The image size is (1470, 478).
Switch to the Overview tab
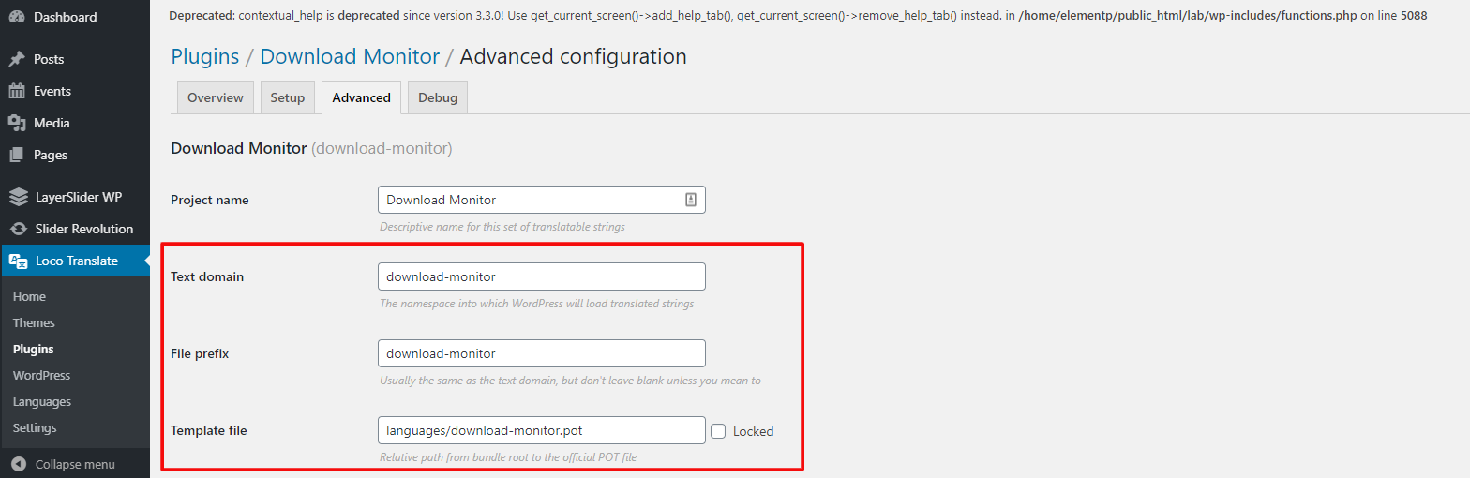pos(215,97)
